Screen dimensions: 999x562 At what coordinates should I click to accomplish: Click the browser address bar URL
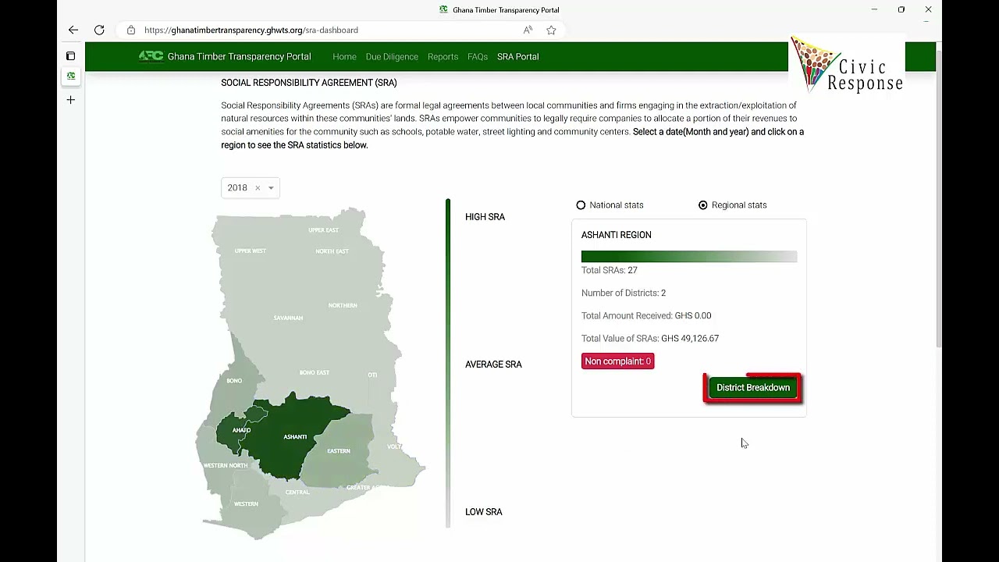pos(251,30)
